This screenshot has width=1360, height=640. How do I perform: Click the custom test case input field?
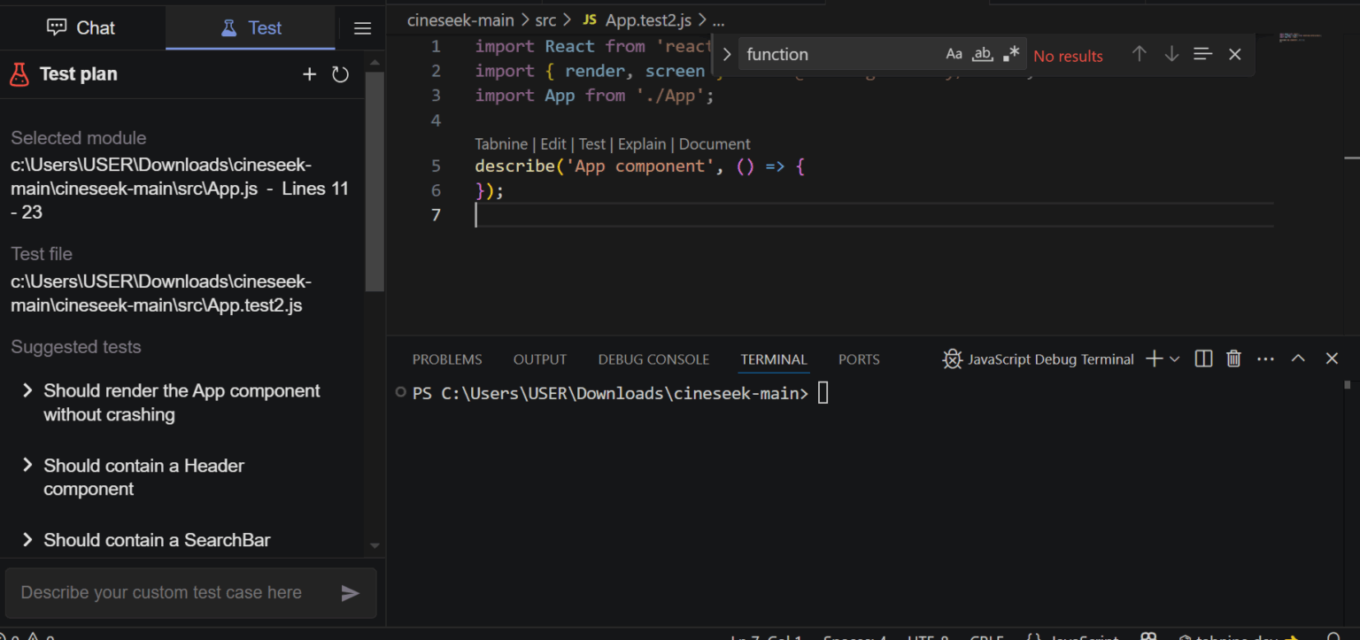click(x=168, y=592)
